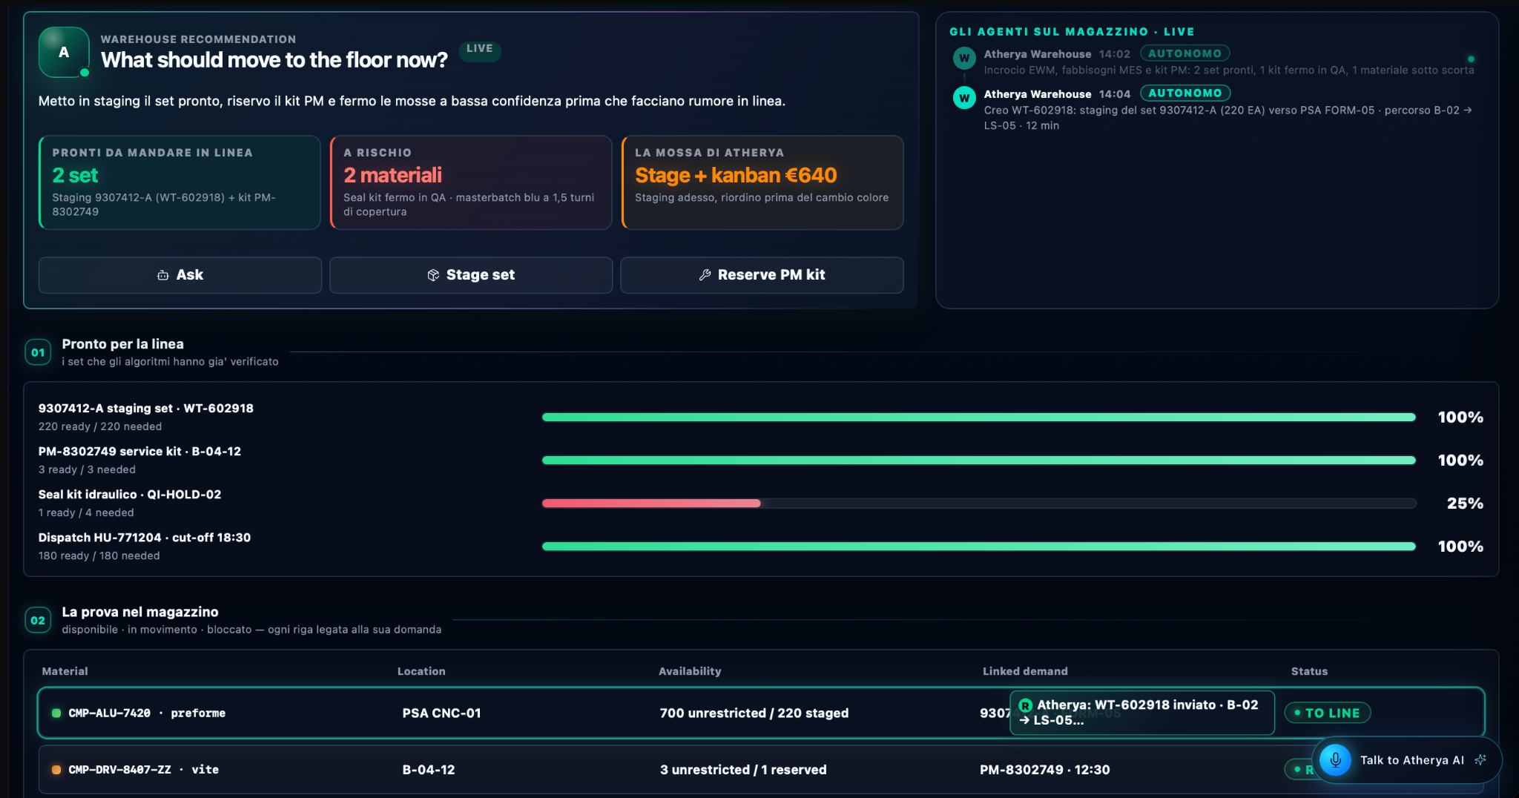1519x798 pixels.
Task: Click the "Pronto per la linea" section title
Action: (x=123, y=344)
